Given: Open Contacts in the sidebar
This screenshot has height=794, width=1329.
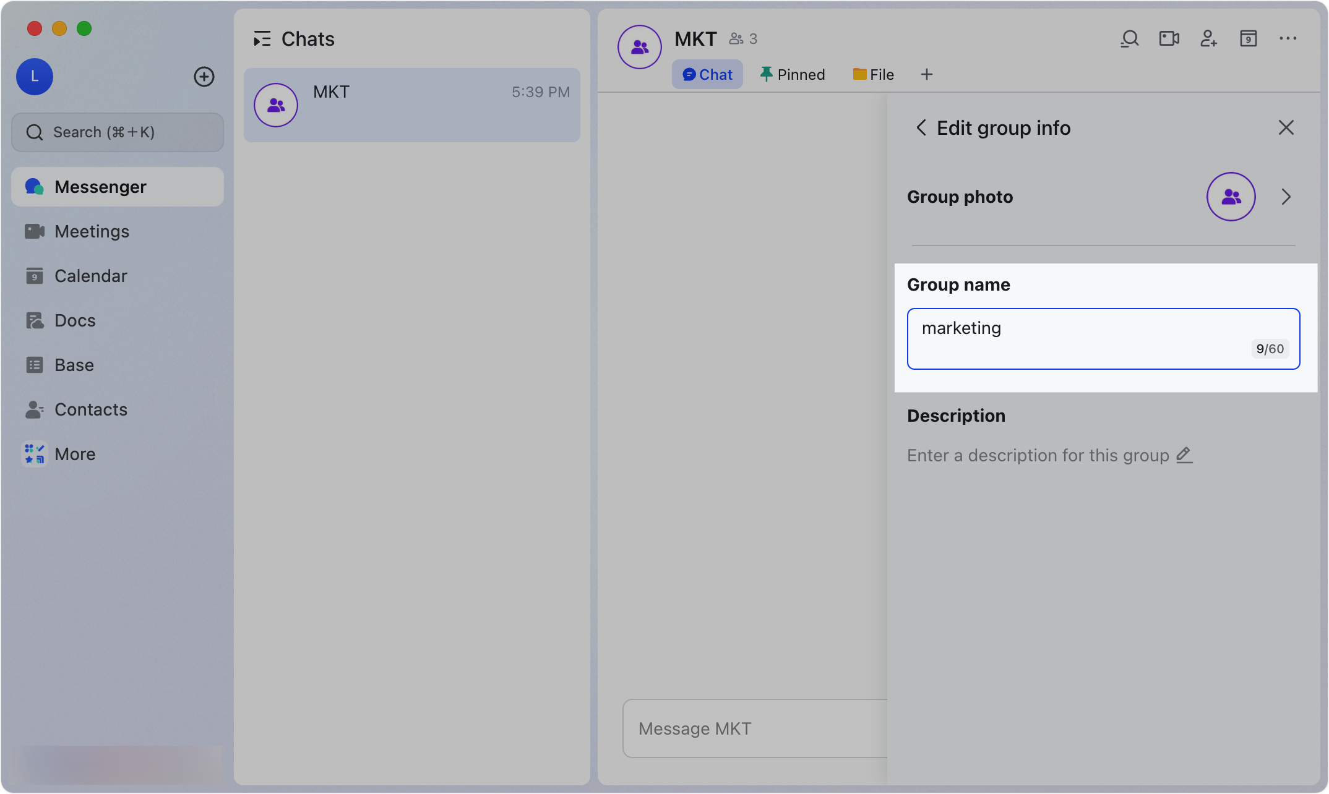Looking at the screenshot, I should click(118, 409).
